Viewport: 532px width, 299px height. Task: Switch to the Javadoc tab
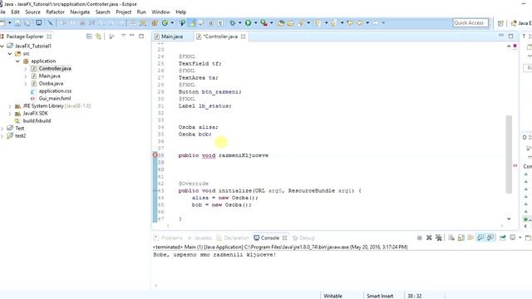(199, 238)
